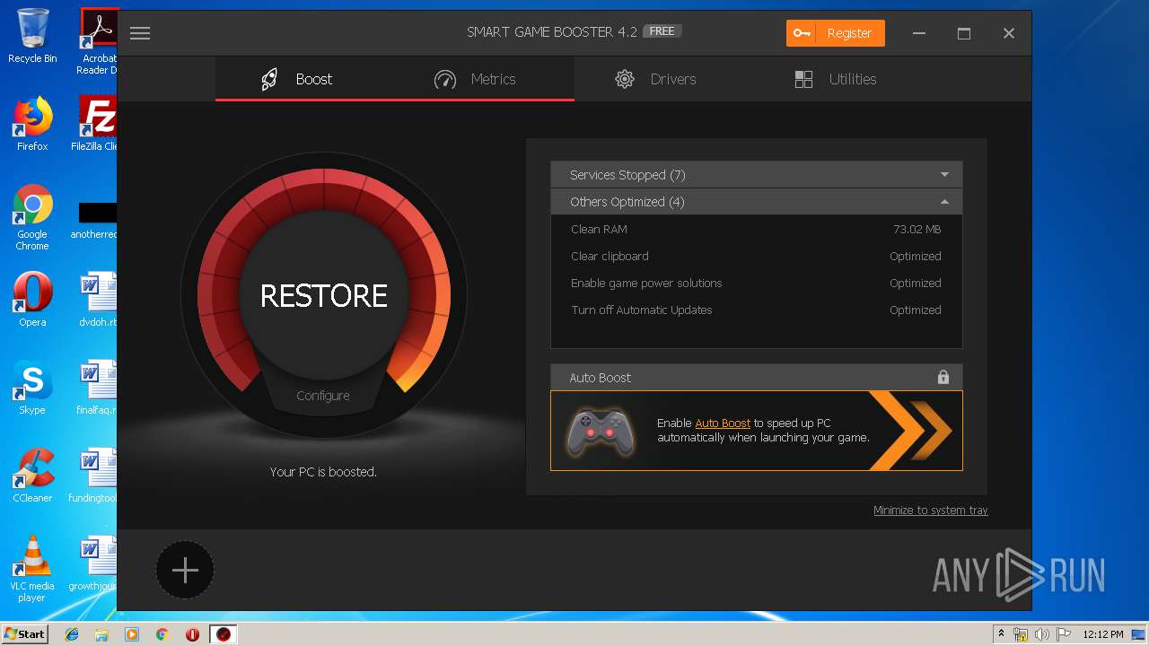Open the Drivers tab

[x=664, y=79]
